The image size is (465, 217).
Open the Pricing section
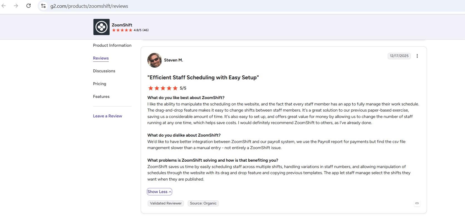100,84
